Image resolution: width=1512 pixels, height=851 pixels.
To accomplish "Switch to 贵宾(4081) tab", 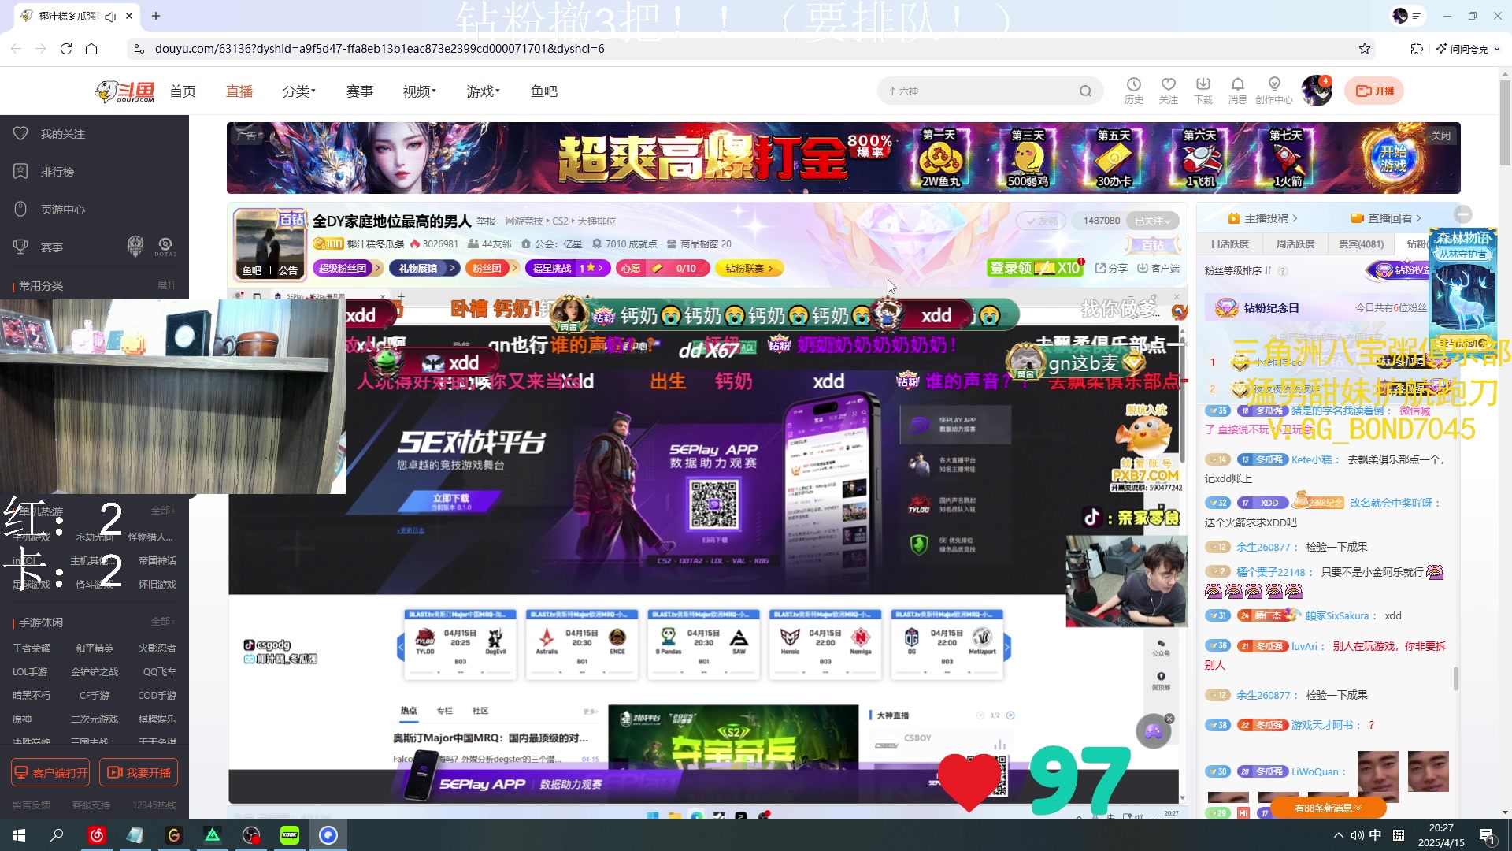I will click(x=1362, y=244).
